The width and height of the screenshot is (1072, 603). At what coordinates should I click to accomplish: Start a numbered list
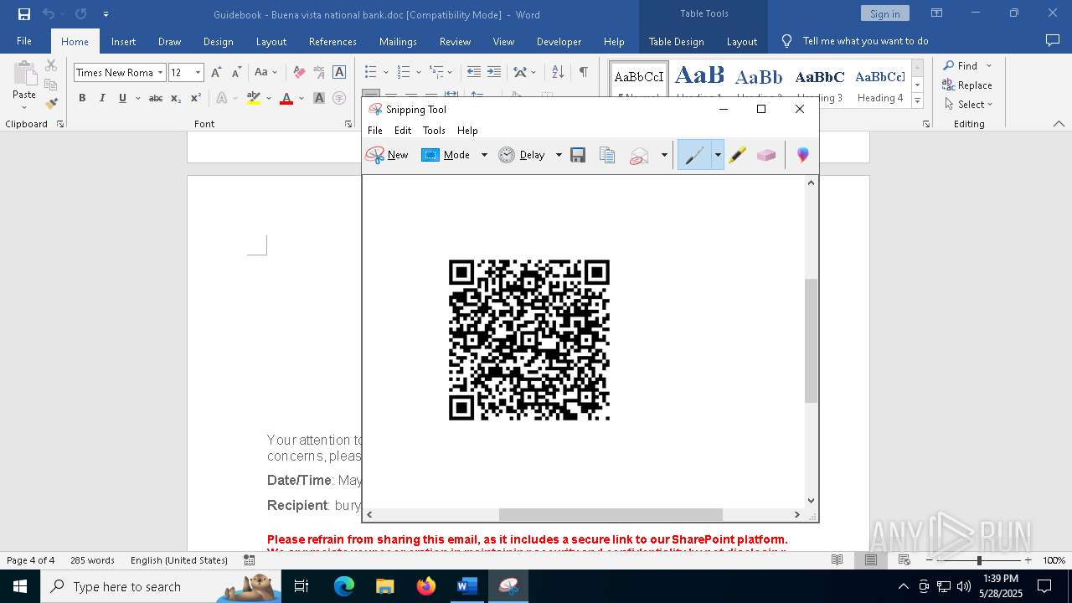coord(404,72)
